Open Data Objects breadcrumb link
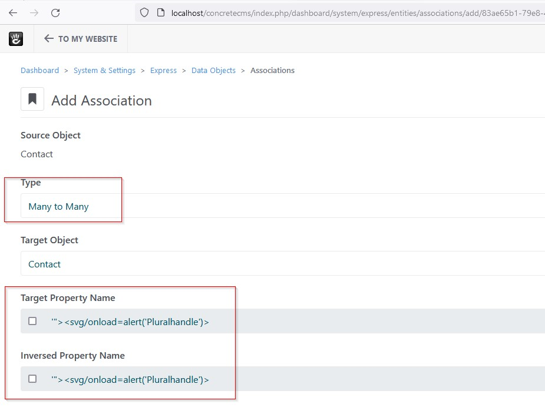This screenshot has width=545, height=417. pyautogui.click(x=213, y=70)
